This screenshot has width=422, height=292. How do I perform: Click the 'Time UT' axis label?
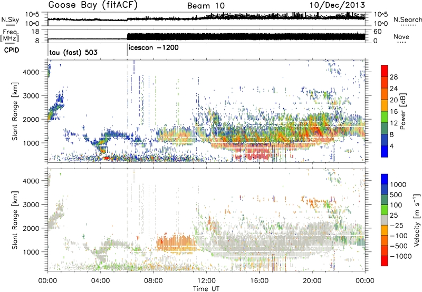206,289
